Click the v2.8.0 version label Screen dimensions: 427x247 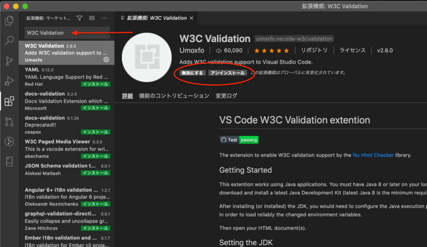coord(385,50)
